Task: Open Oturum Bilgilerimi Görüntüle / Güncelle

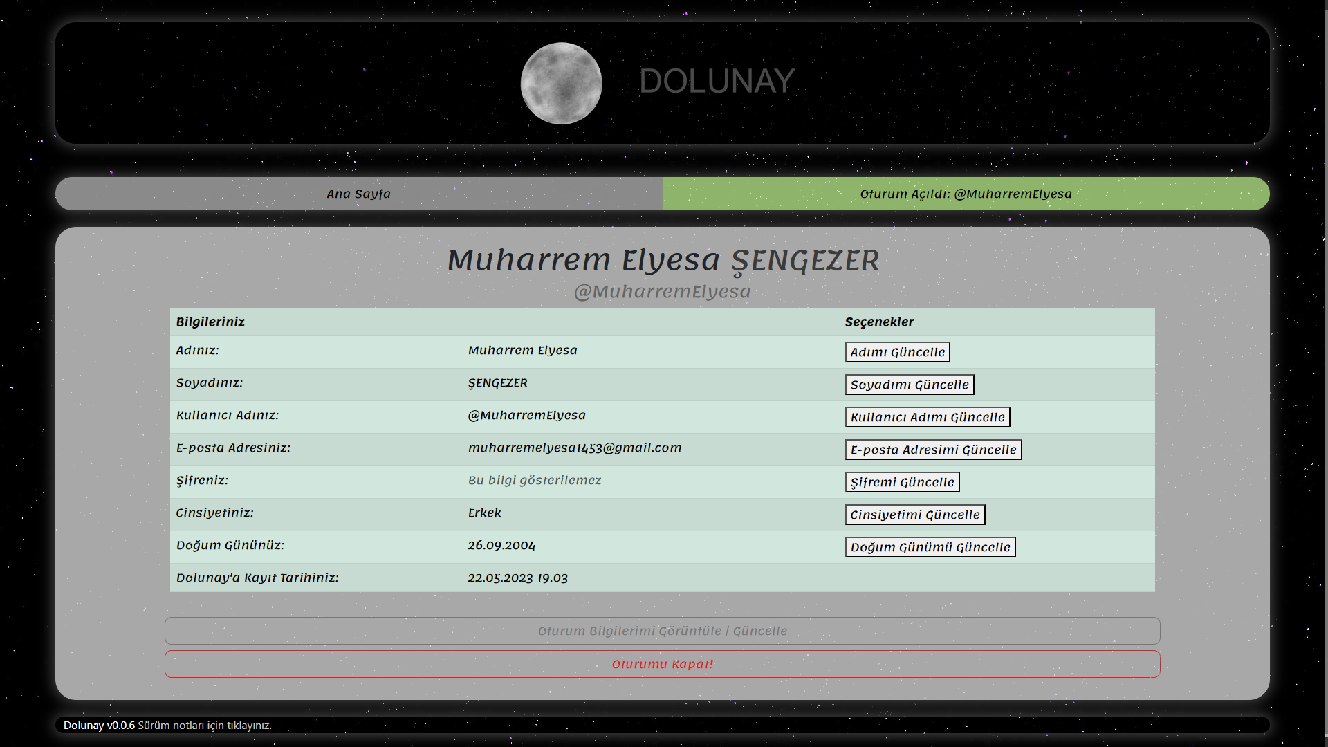Action: tap(662, 631)
